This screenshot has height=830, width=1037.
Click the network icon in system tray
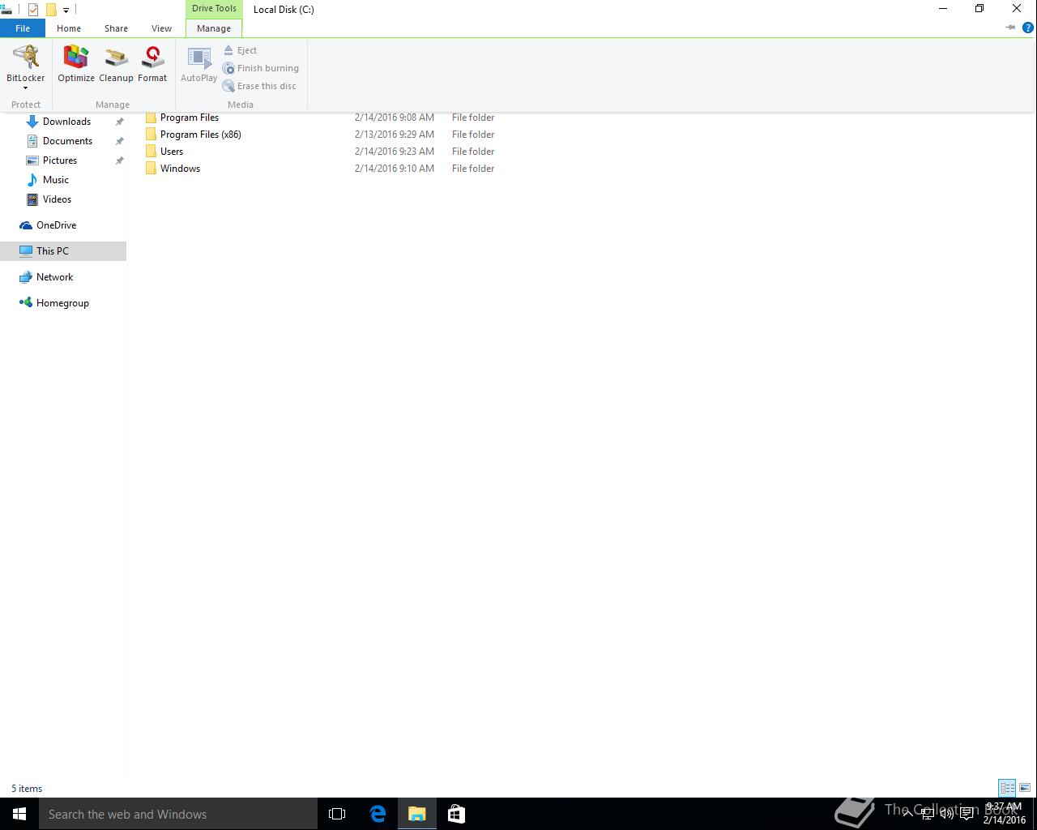coord(928,814)
